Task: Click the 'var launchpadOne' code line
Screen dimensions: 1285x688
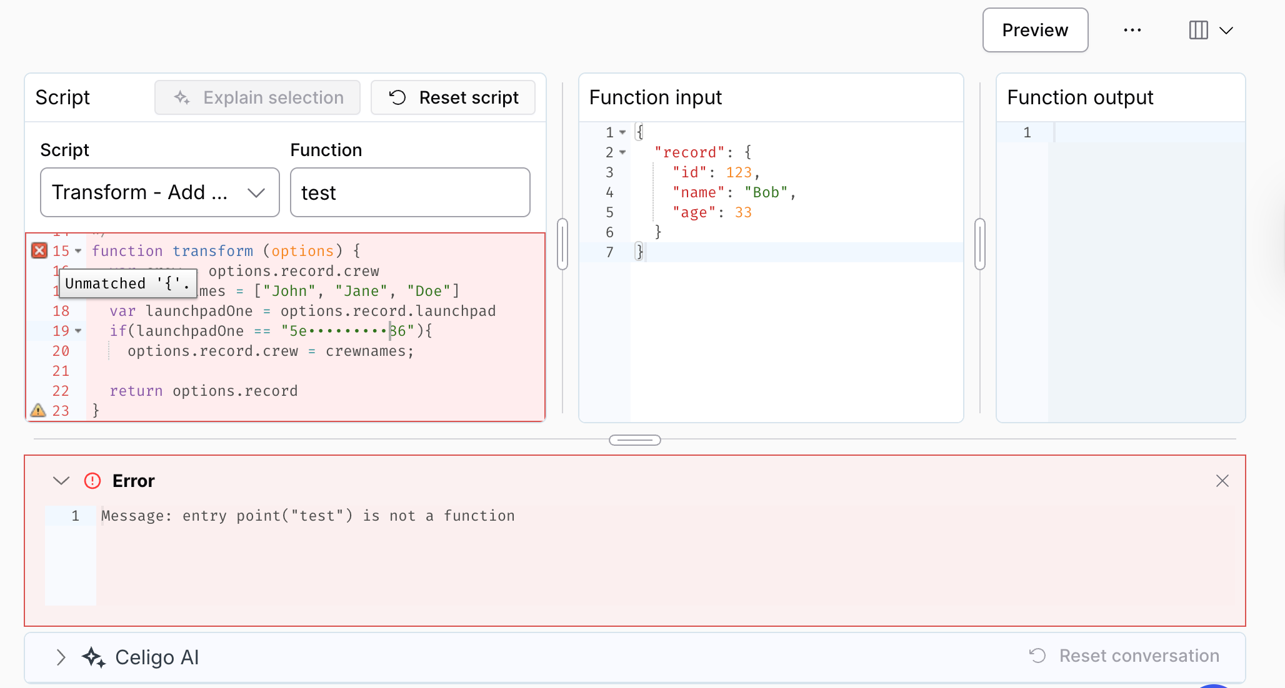Action: (x=302, y=311)
